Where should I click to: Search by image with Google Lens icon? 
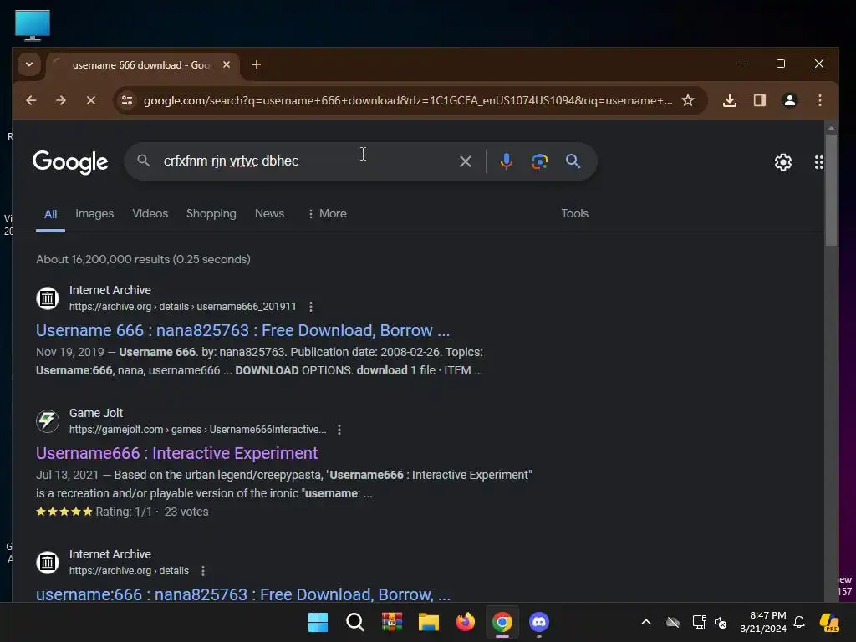(539, 161)
